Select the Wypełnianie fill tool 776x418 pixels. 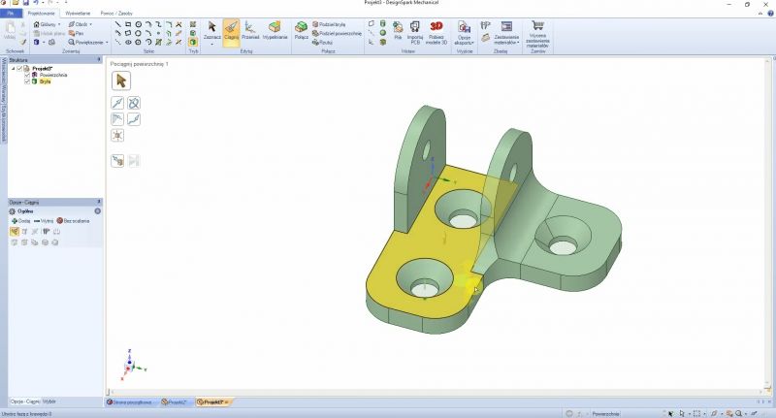pos(275,31)
